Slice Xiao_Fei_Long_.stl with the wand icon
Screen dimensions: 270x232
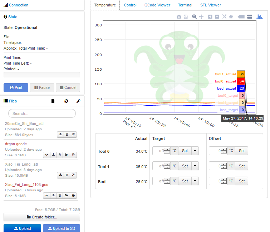pyautogui.click(x=73, y=175)
